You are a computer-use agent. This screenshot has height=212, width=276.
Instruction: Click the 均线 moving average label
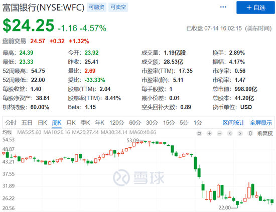pyautogui.click(x=7, y=132)
